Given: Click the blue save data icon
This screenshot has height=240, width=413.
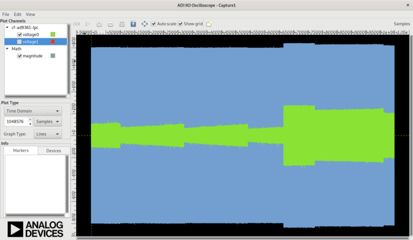Looking at the screenshot, I should 133,24.
